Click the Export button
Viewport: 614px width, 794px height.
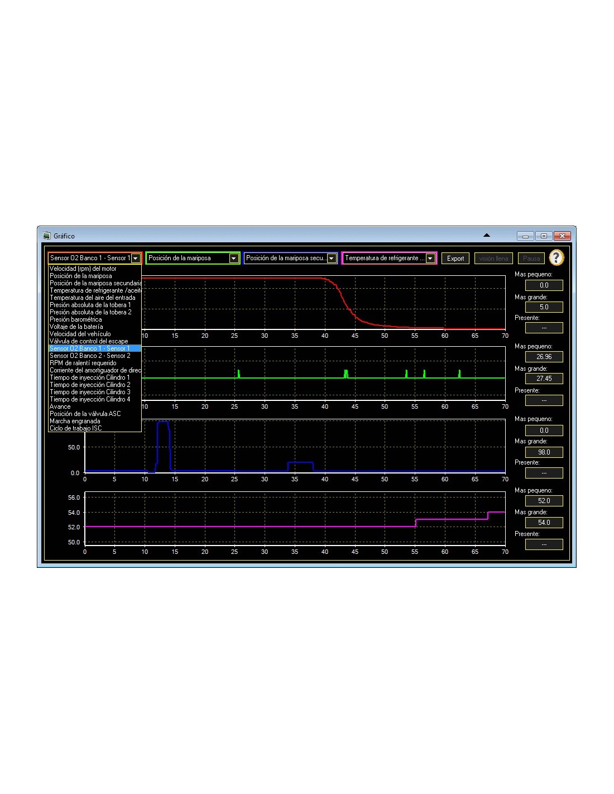pyautogui.click(x=455, y=259)
